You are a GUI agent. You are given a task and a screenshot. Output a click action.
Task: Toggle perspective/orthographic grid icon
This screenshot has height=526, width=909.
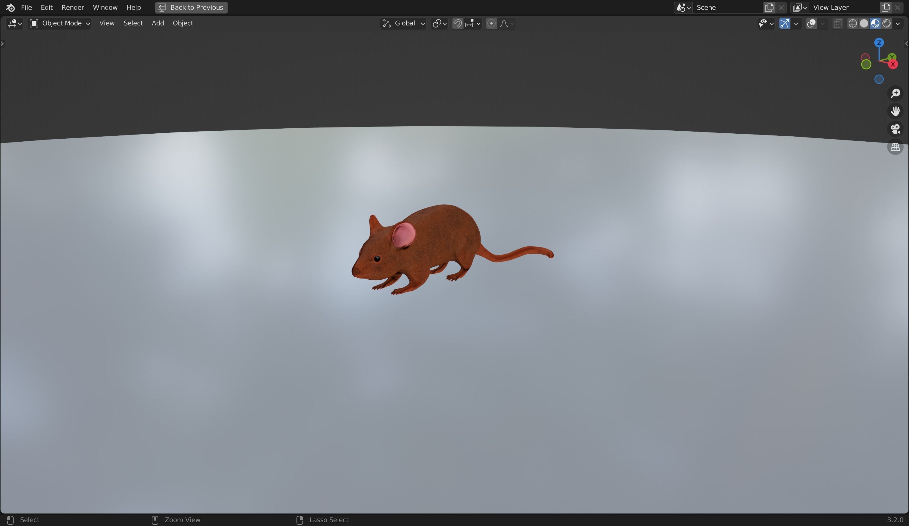click(x=895, y=147)
